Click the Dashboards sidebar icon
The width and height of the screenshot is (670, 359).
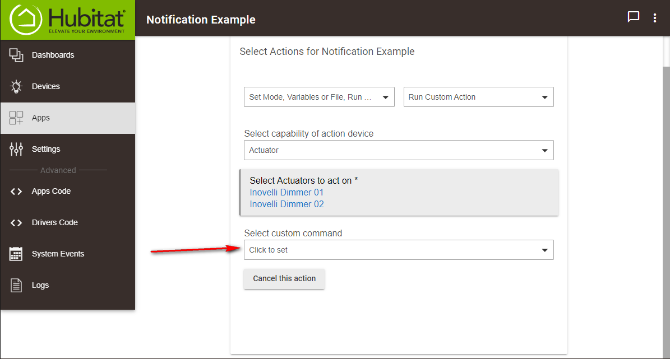click(16, 55)
